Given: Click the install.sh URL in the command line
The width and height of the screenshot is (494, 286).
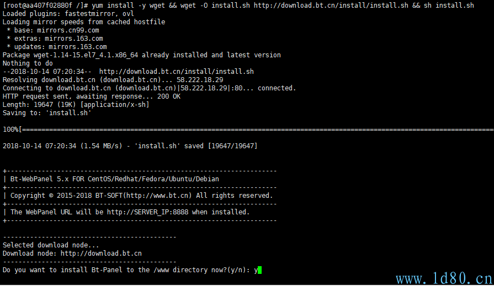Looking at the screenshot, I should click(331, 6).
